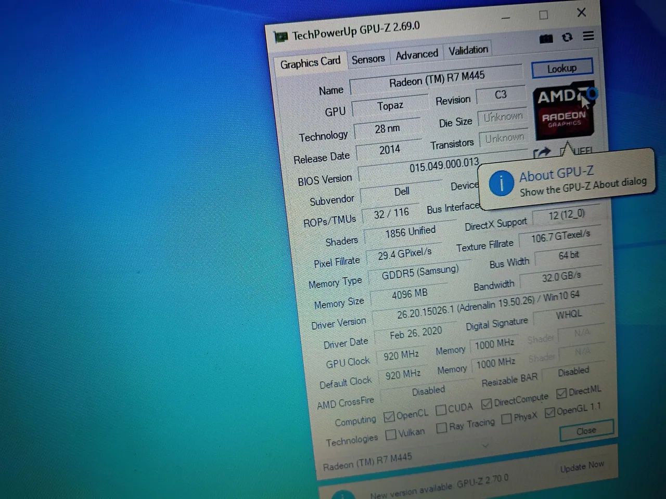Close GPU-Z with the X button
The width and height of the screenshot is (666, 499).
tap(582, 12)
